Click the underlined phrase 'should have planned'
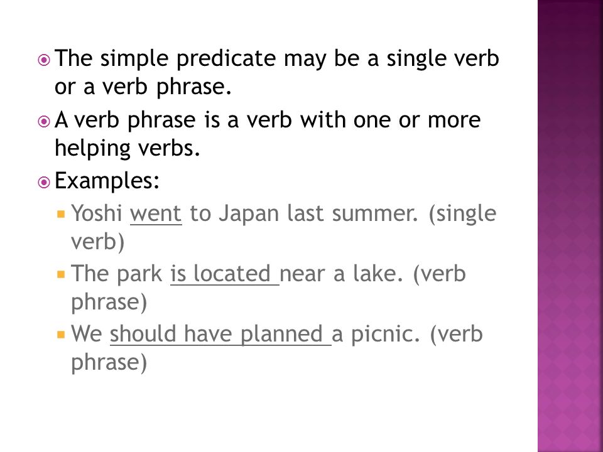 [220, 335]
